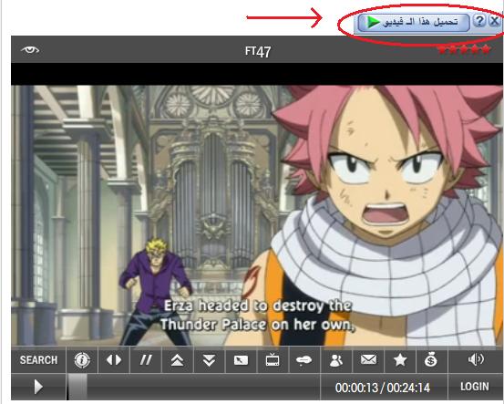Click the seek bar handle
Screen dimensions: 504x404
[x=77, y=387]
